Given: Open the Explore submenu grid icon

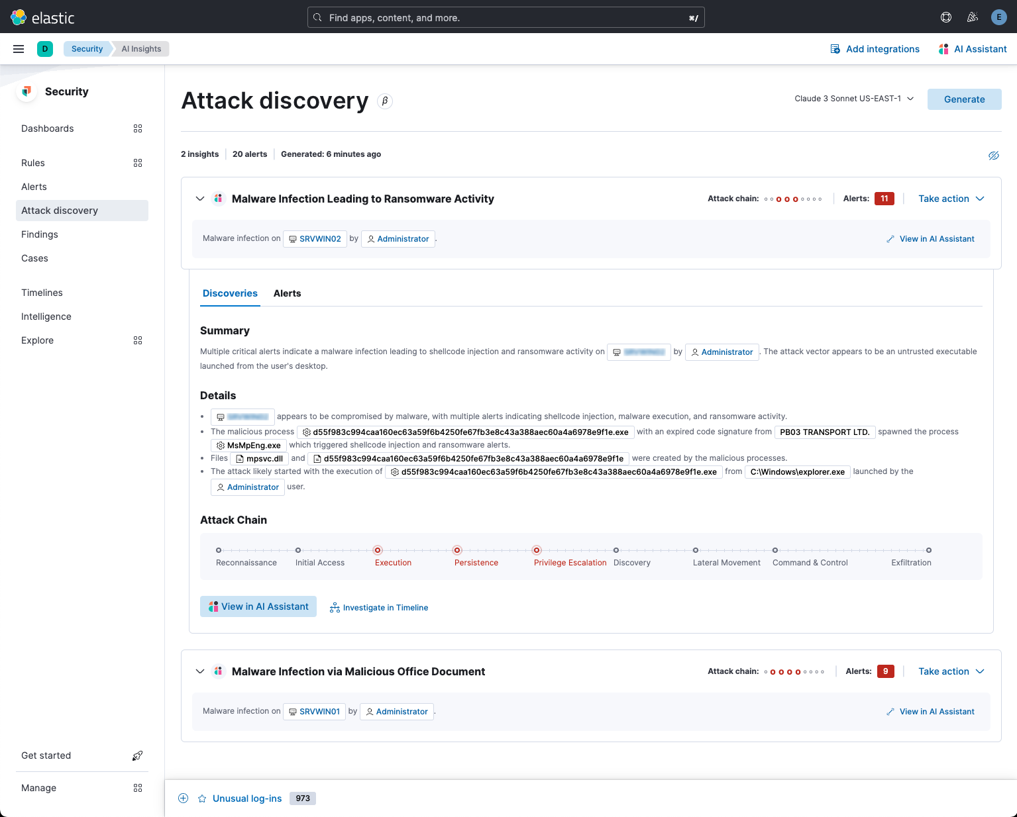Looking at the screenshot, I should coord(138,340).
